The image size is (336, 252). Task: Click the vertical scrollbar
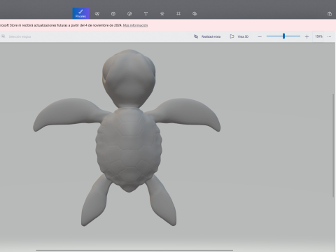tap(333, 145)
